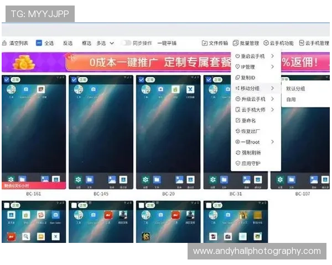
Task: Open file manager icon on BC-20 phone
Action: point(157,179)
